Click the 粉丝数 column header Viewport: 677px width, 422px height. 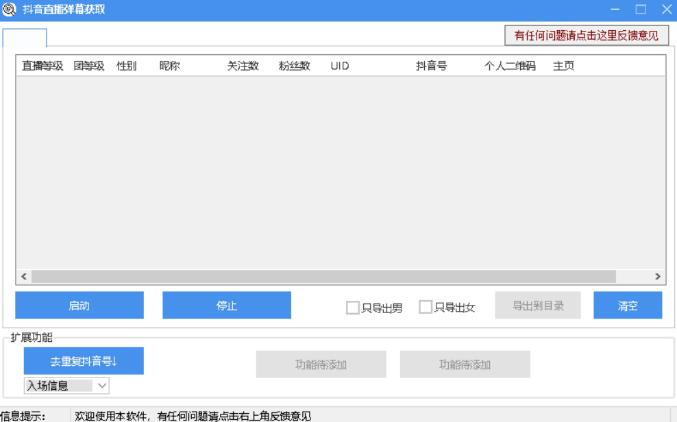point(295,66)
